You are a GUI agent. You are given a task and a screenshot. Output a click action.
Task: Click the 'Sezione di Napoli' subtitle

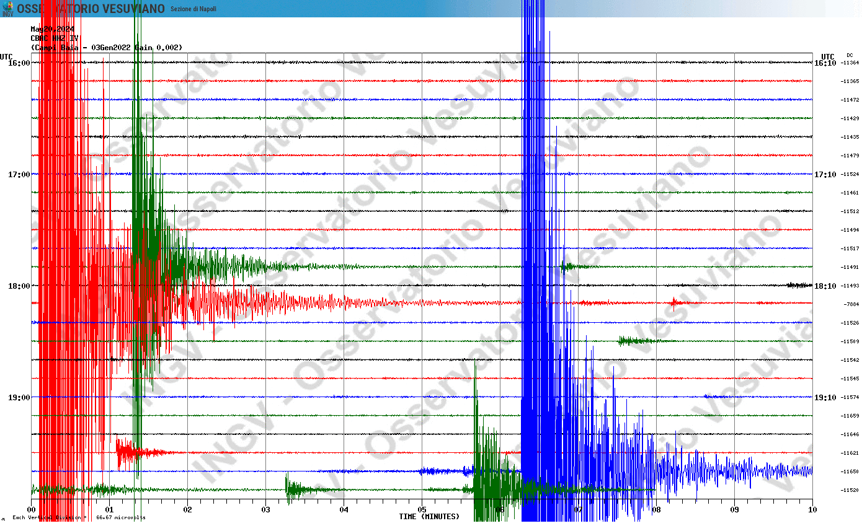[193, 9]
